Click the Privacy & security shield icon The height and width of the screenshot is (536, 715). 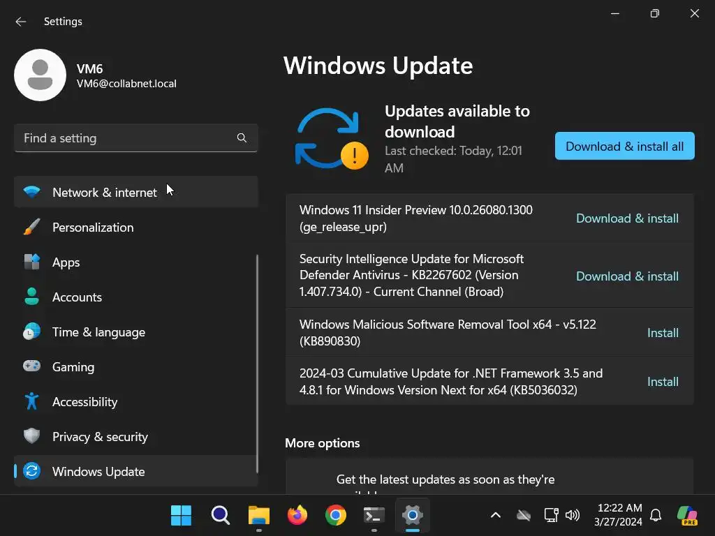coord(31,436)
